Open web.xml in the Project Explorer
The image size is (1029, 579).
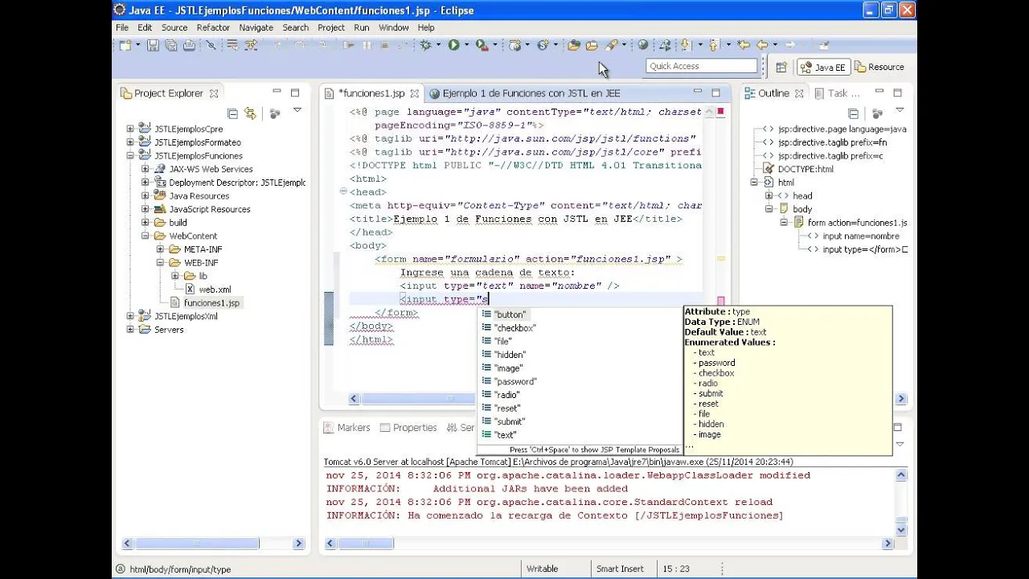tap(215, 289)
